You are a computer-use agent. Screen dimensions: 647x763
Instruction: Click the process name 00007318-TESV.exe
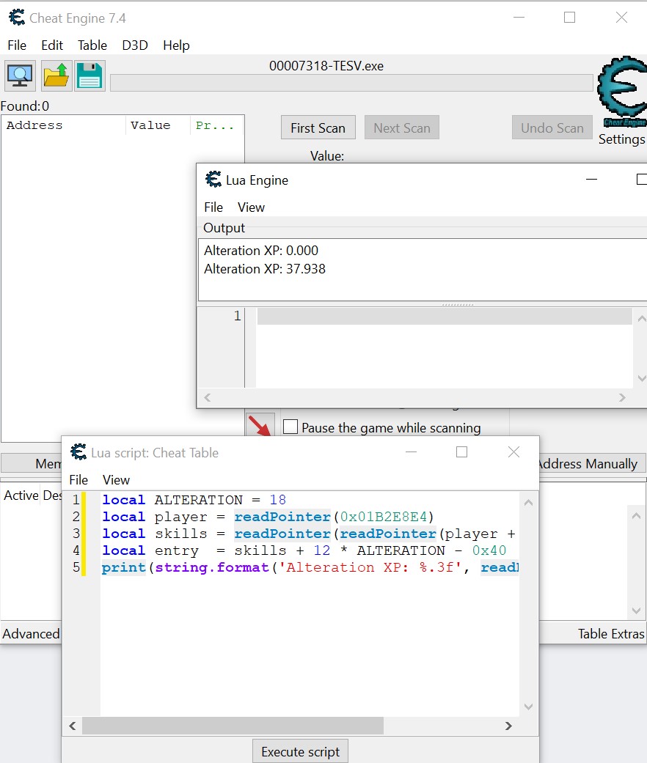tap(326, 66)
